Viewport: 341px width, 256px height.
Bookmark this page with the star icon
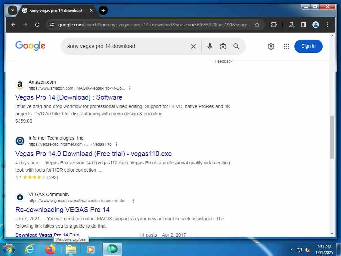tap(257, 25)
